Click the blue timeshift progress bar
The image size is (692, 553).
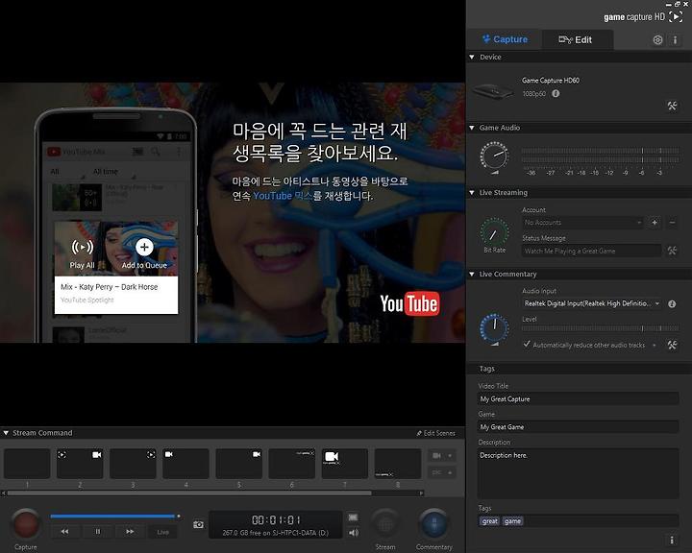pos(113,516)
